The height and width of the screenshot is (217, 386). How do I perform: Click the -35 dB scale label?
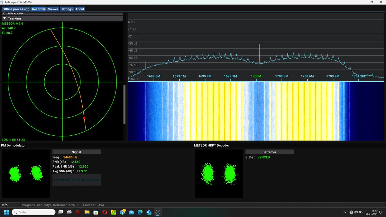point(133,43)
